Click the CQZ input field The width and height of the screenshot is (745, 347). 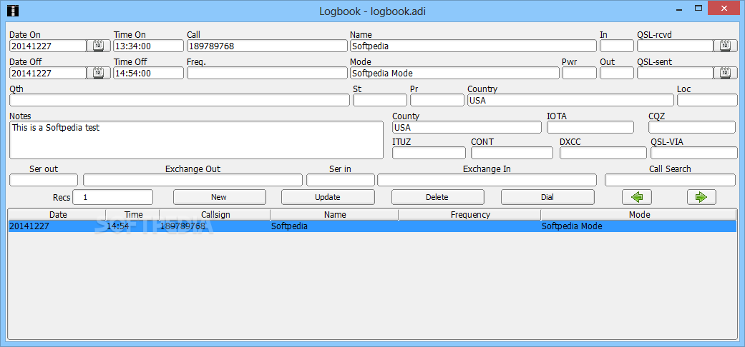click(x=692, y=127)
